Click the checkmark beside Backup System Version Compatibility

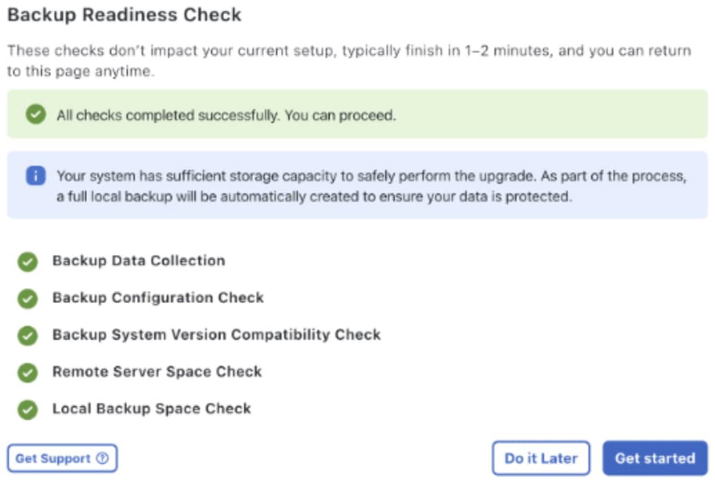tap(28, 336)
